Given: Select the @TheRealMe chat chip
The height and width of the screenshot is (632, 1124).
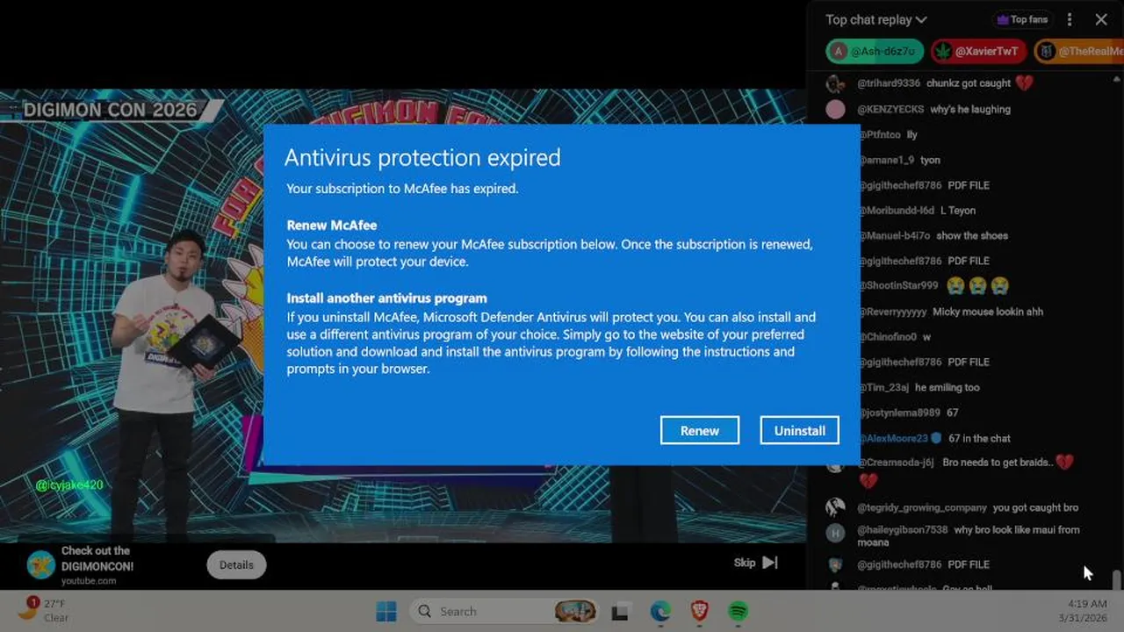Looking at the screenshot, I should (x=1079, y=51).
